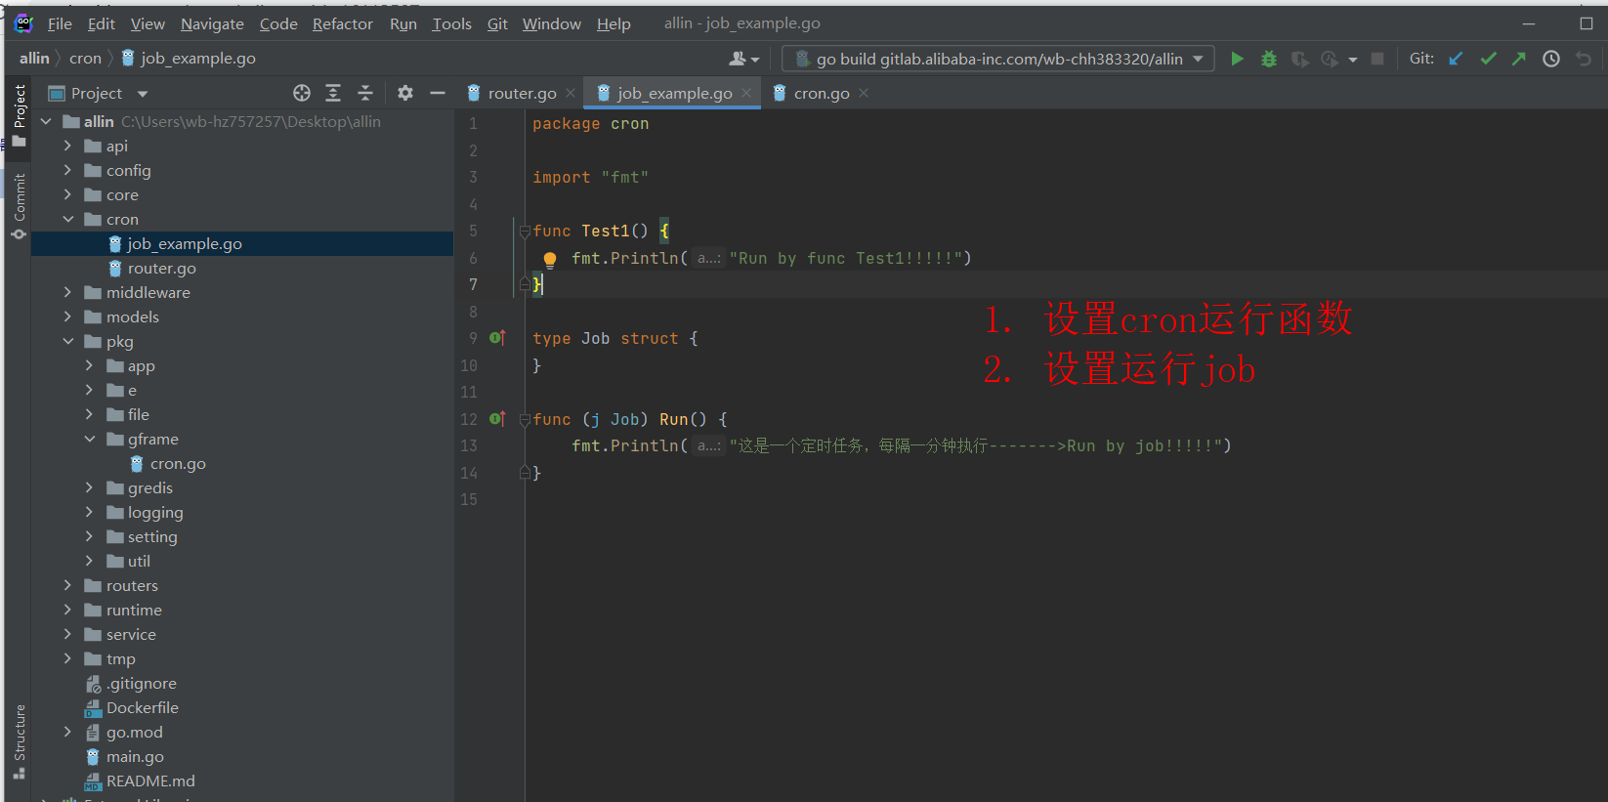The width and height of the screenshot is (1608, 802).
Task: Open the code-with-me user icon
Action: click(x=744, y=59)
